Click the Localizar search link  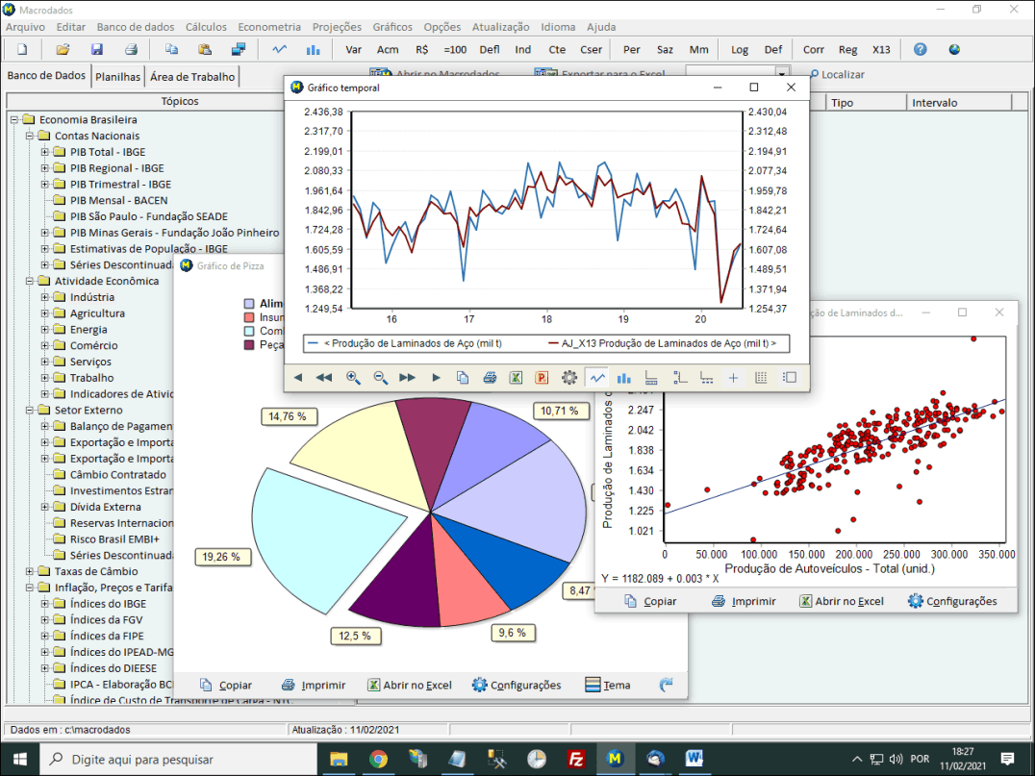point(837,75)
